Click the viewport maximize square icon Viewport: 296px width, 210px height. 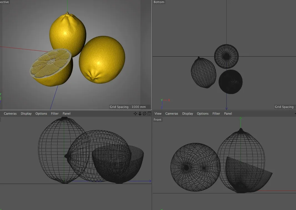tap(149, 113)
